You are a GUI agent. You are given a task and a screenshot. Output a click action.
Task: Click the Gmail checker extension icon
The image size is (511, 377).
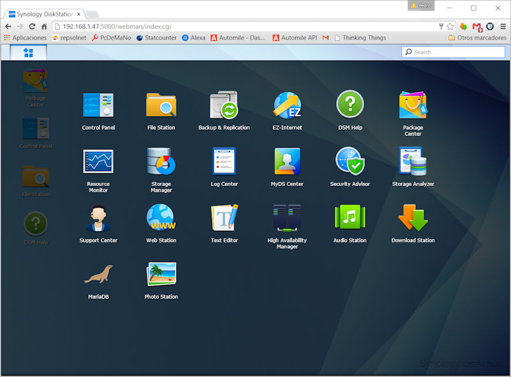[x=477, y=27]
